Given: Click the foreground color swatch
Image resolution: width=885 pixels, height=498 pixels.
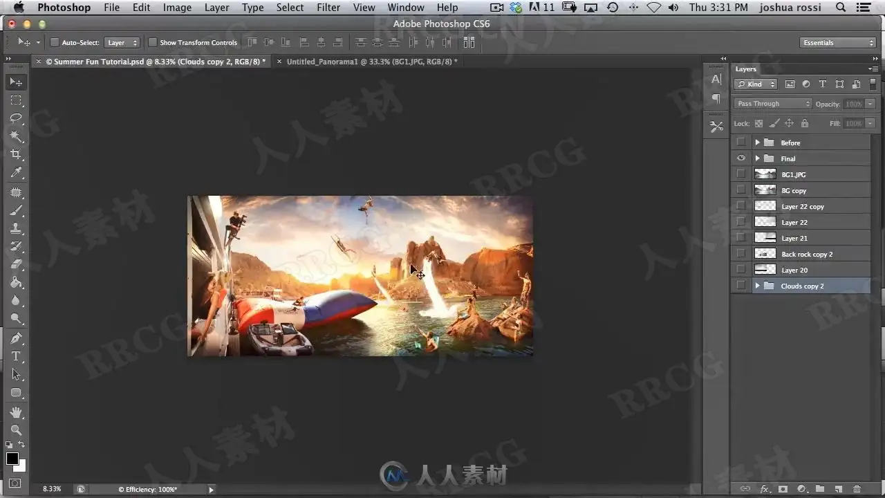Looking at the screenshot, I should point(12,458).
